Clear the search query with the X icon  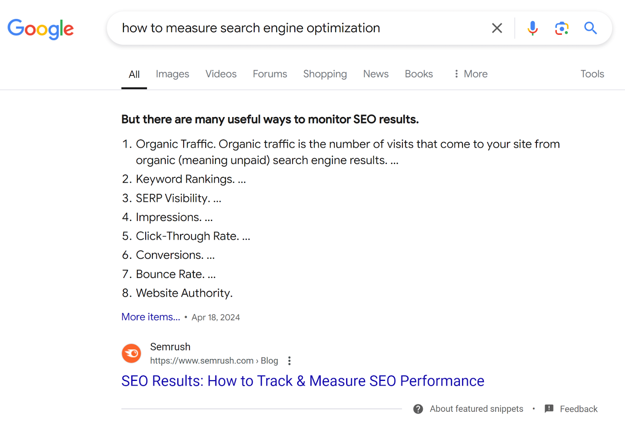point(497,28)
